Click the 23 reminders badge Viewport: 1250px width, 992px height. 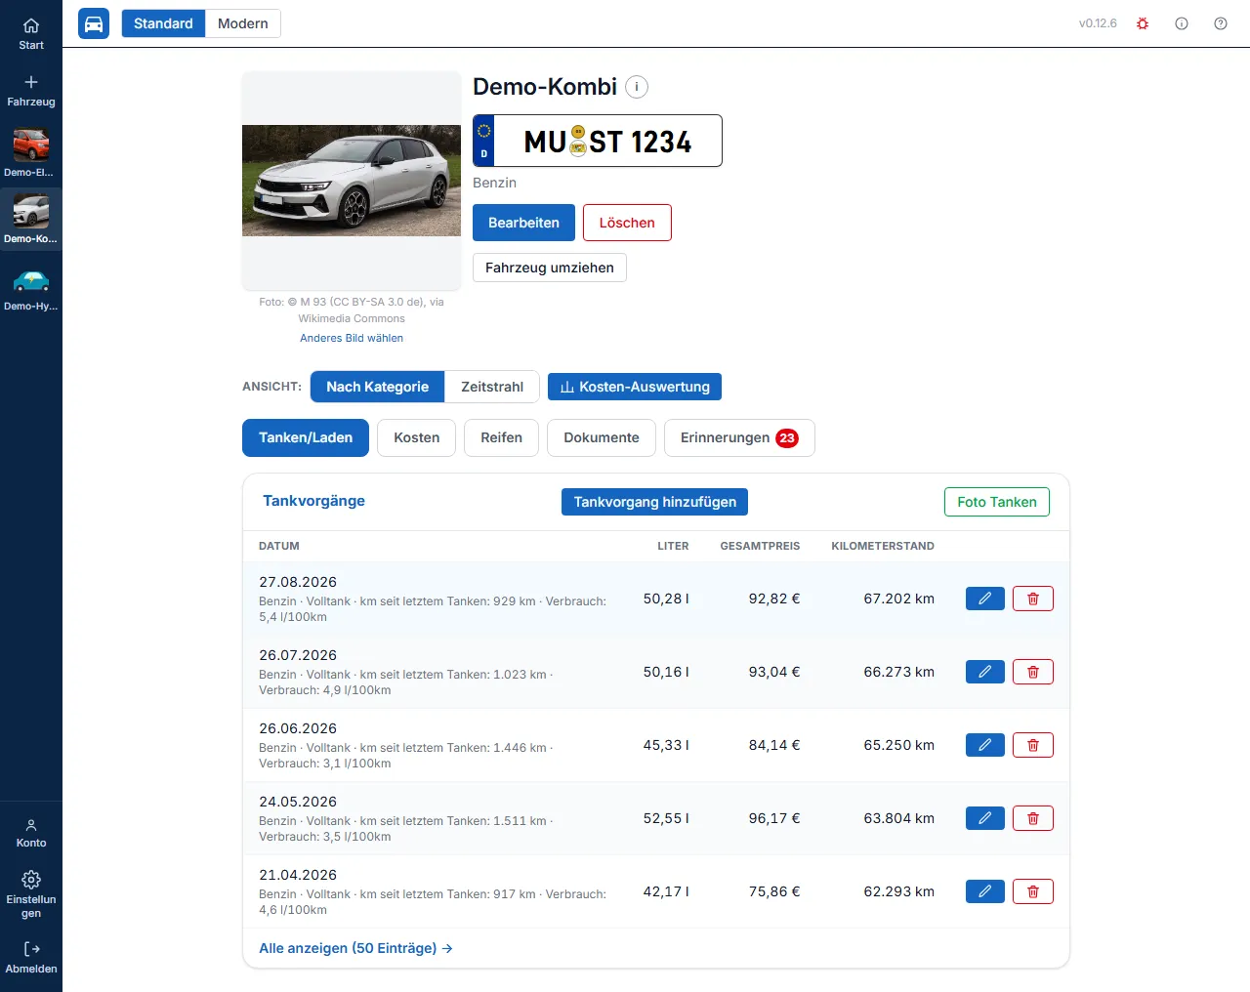click(x=787, y=438)
